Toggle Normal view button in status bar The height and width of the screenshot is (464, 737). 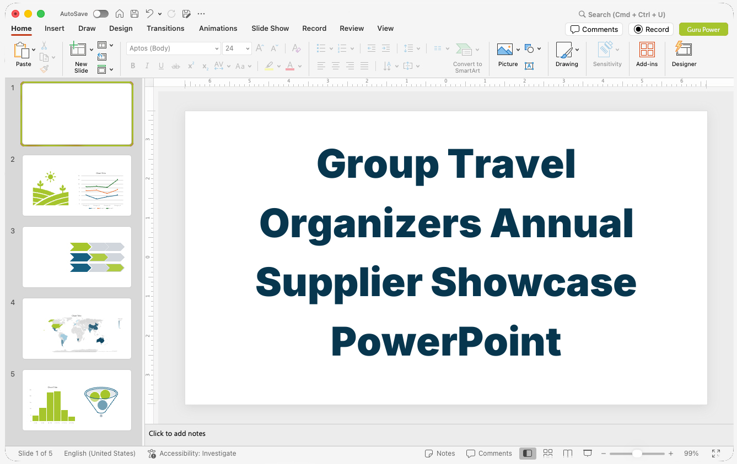tap(528, 454)
